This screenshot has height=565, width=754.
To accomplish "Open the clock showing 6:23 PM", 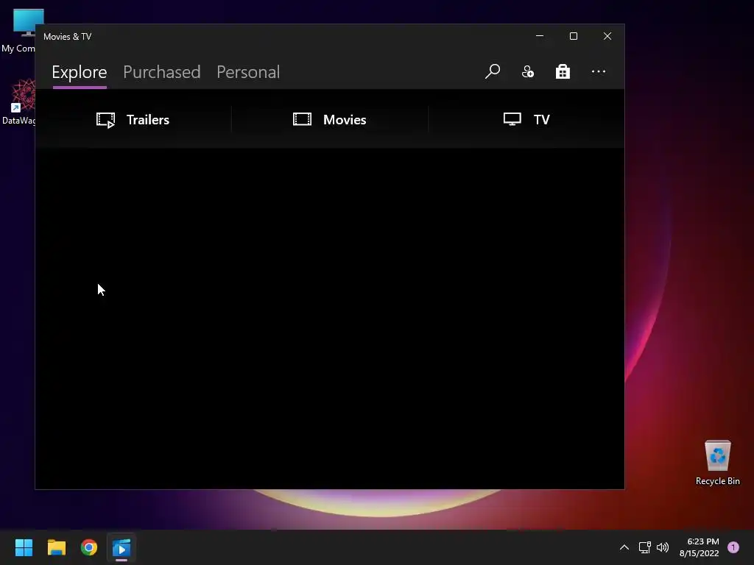I will point(700,547).
